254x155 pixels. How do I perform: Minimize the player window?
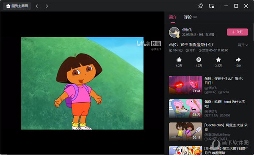pyautogui.click(x=226, y=6)
